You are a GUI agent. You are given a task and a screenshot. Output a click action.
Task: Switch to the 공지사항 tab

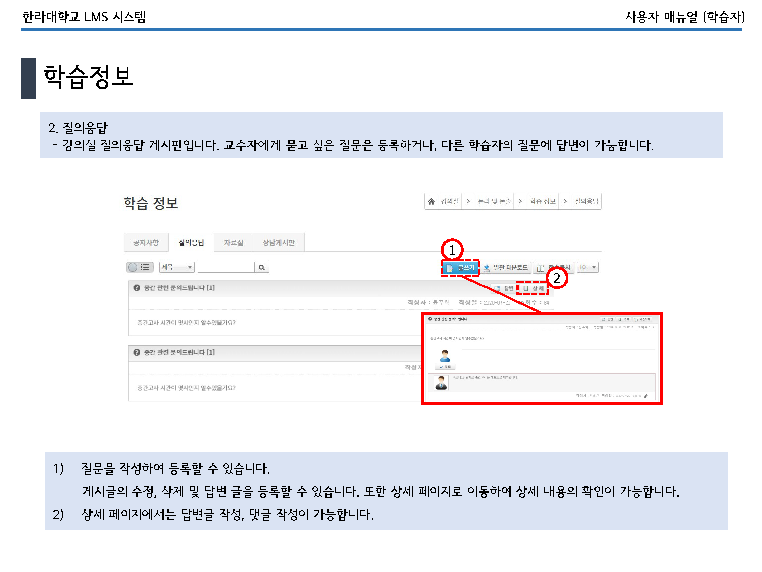tap(146, 243)
